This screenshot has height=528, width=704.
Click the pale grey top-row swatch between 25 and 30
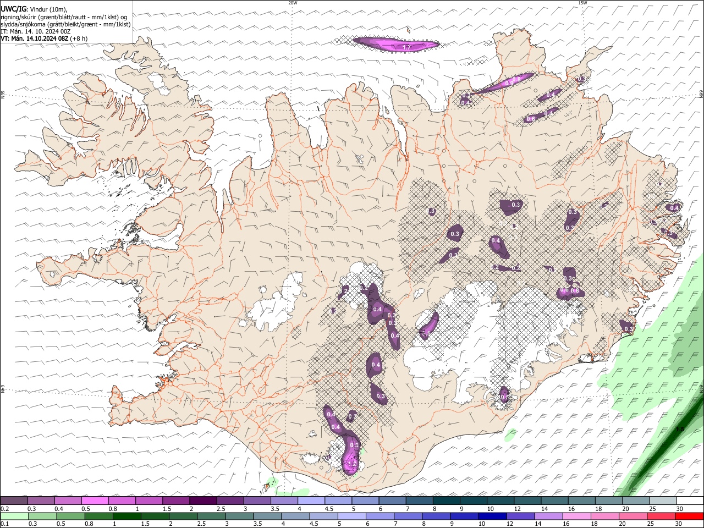pos(663,501)
